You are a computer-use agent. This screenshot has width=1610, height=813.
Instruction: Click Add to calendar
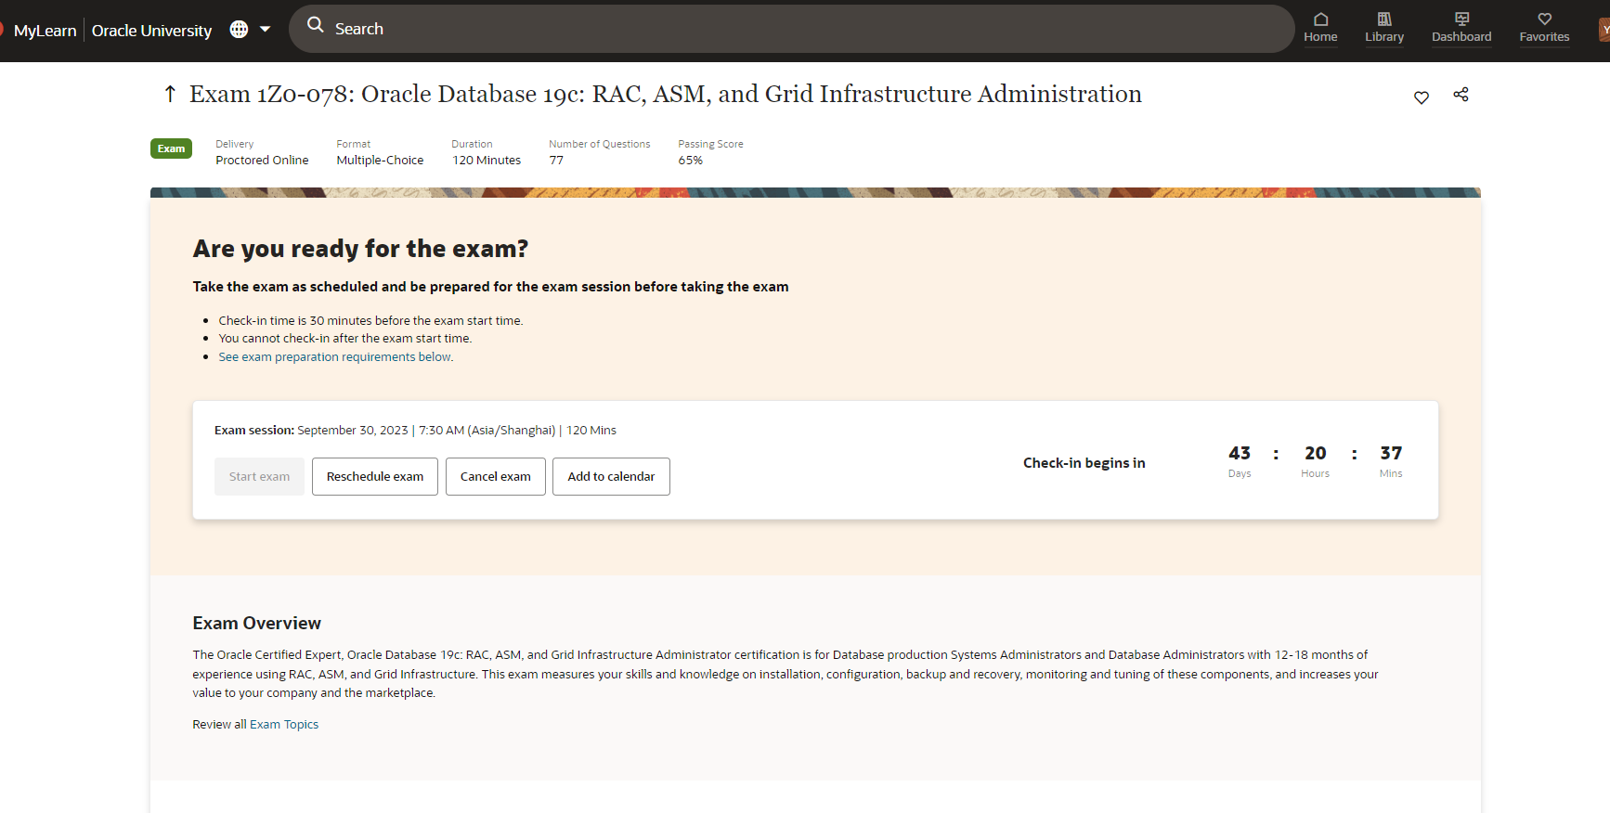[x=611, y=476]
